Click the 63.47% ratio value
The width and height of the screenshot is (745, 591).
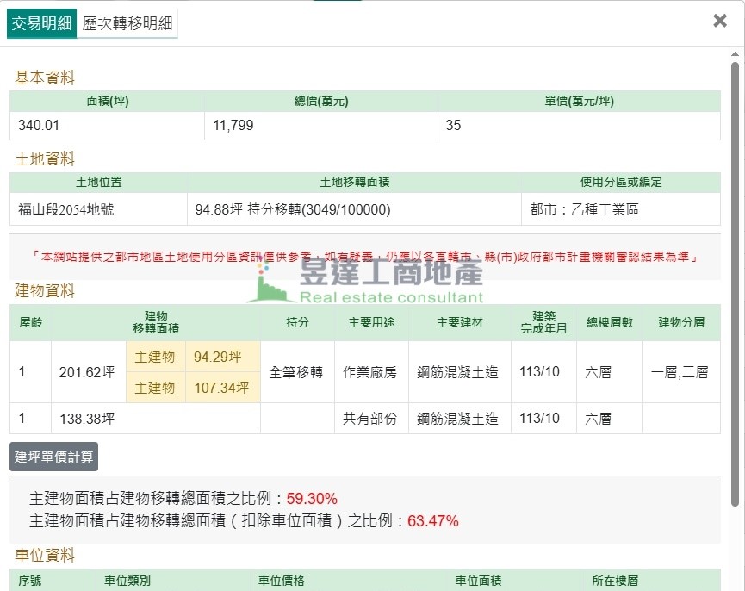tap(432, 521)
